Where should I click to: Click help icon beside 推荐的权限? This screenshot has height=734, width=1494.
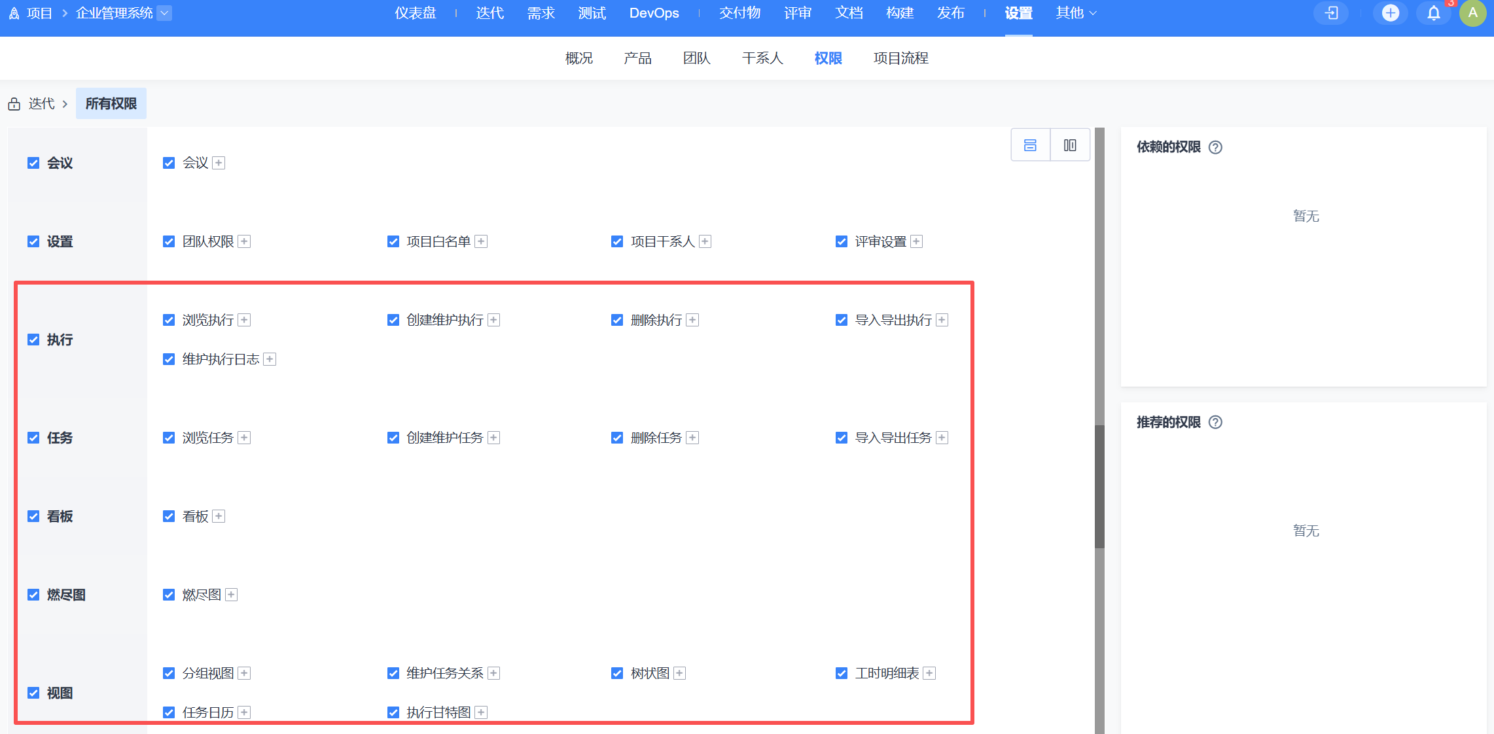[x=1215, y=423]
